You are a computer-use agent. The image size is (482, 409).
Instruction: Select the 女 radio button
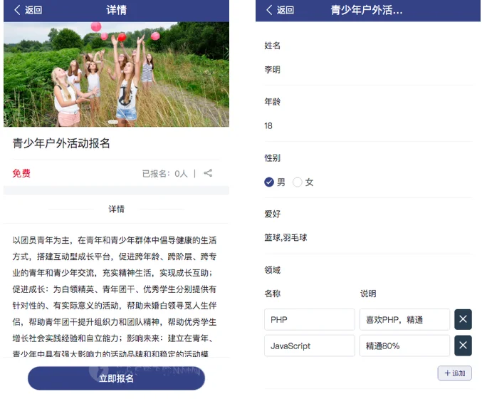tap(298, 182)
